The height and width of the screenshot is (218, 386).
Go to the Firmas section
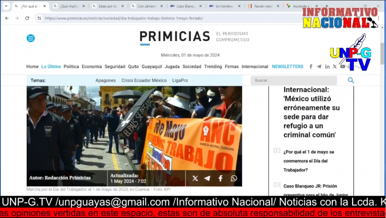[x=232, y=67]
